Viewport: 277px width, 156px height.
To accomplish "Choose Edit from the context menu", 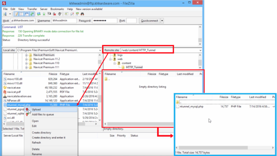I will [51, 126].
